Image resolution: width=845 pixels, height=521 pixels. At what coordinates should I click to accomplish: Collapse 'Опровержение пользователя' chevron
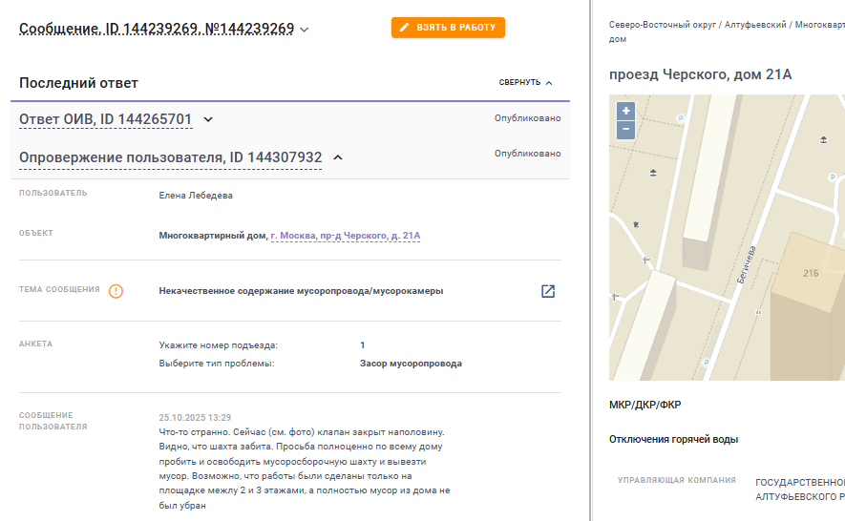(338, 157)
